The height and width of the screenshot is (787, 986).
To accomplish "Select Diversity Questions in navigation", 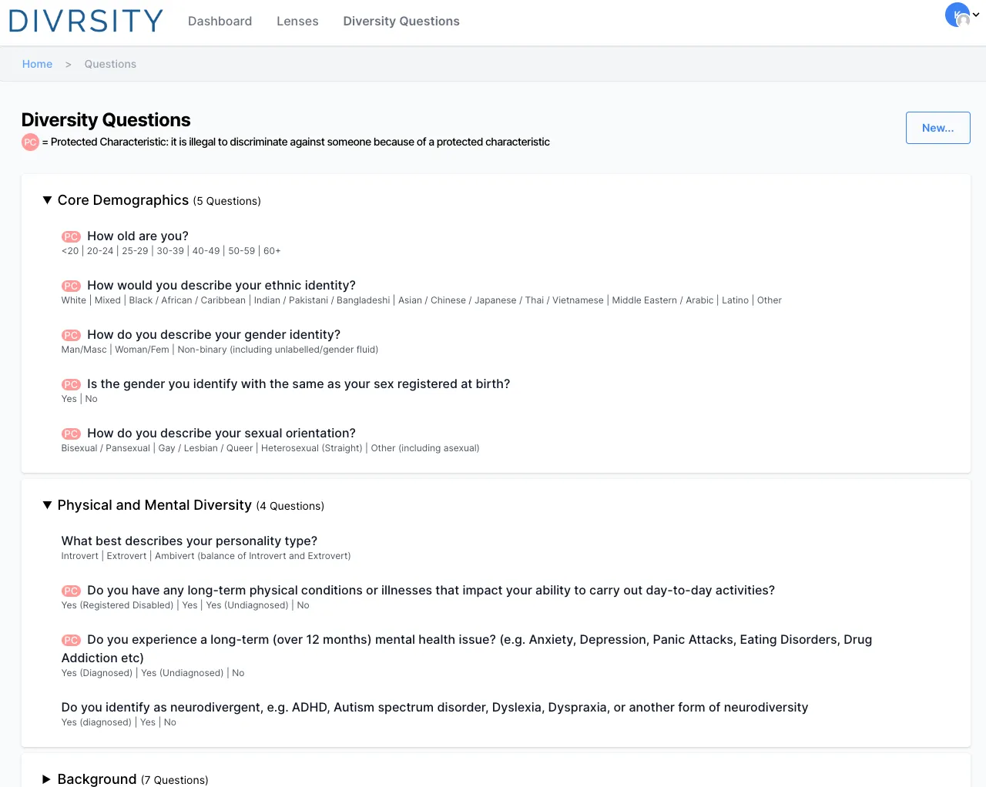I will (x=401, y=22).
